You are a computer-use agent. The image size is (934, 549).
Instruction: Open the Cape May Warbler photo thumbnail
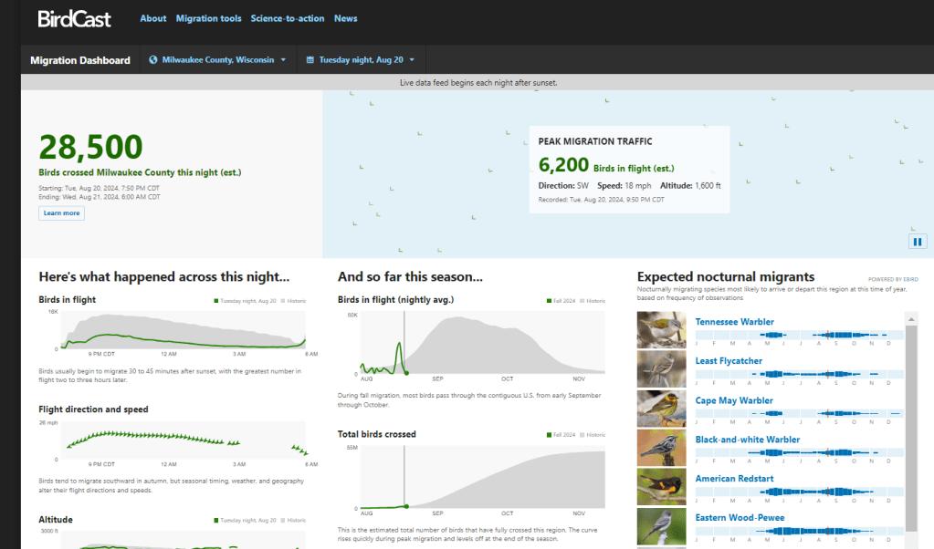(x=661, y=409)
